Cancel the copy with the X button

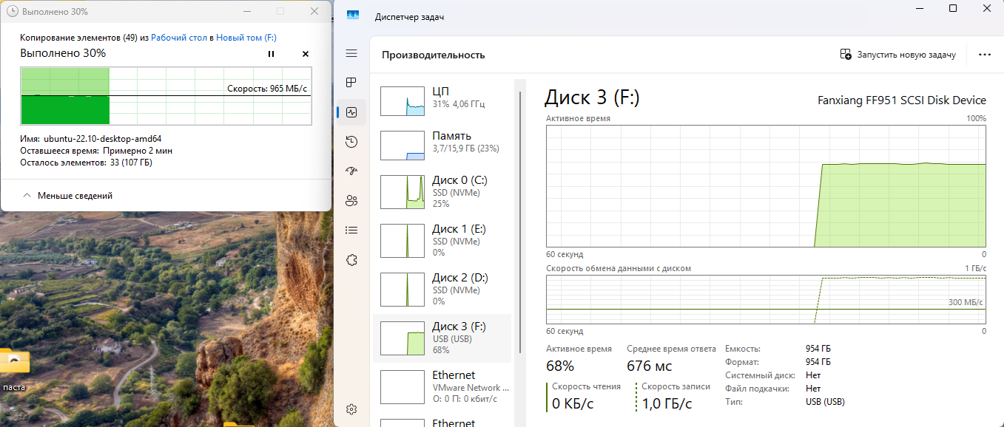pyautogui.click(x=306, y=54)
